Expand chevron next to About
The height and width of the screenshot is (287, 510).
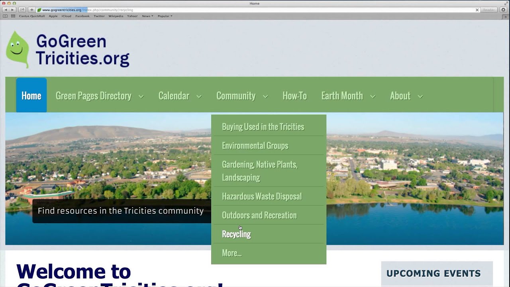pos(420,96)
